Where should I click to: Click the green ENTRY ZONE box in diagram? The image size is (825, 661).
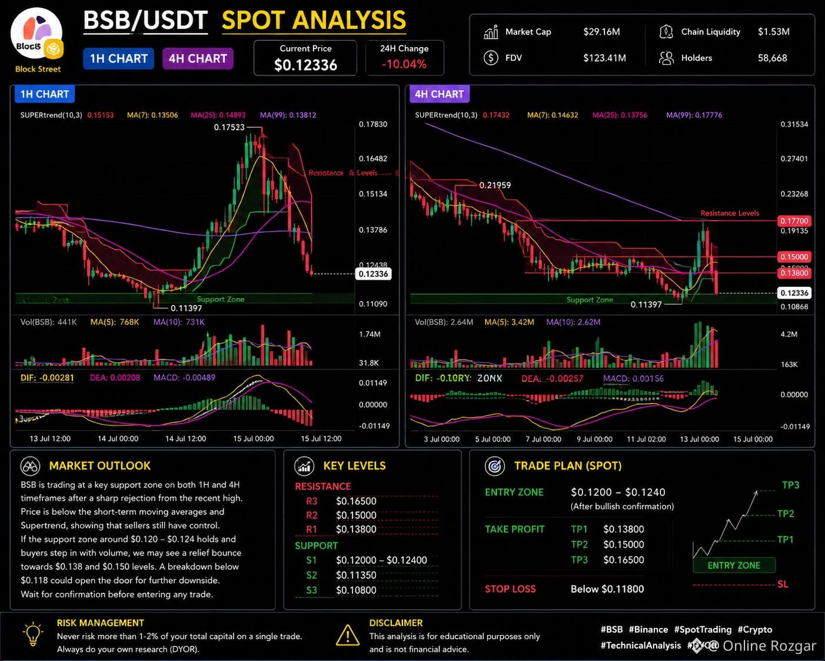[734, 566]
